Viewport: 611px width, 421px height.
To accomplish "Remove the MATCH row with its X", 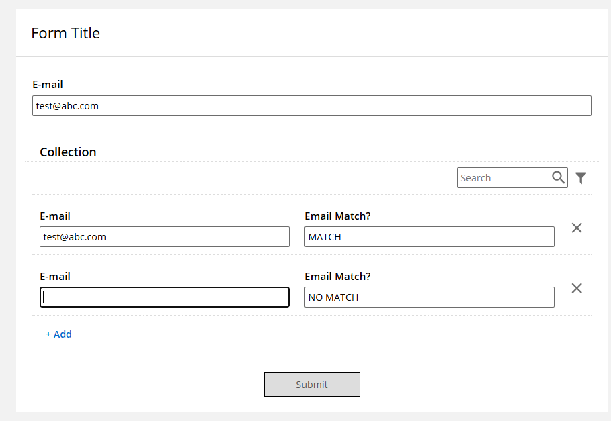I will click(577, 228).
